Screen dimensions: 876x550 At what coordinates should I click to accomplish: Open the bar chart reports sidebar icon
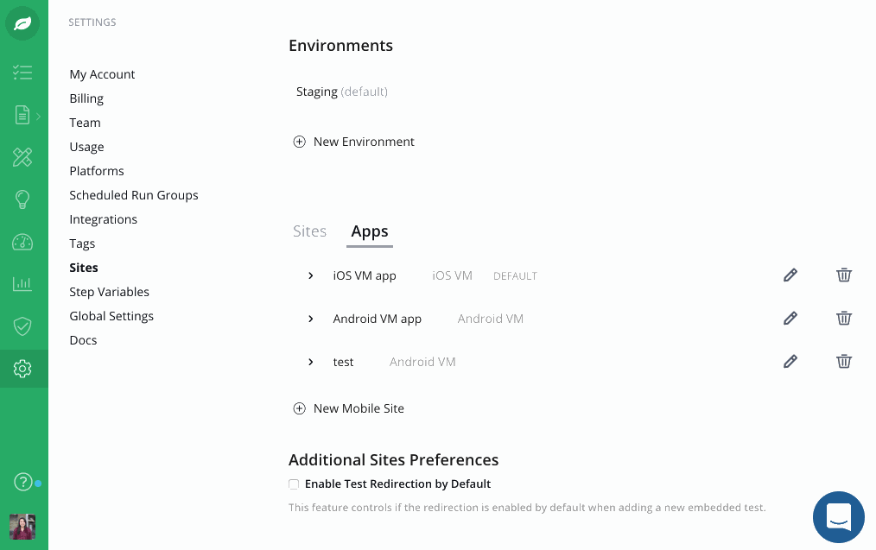tap(22, 284)
